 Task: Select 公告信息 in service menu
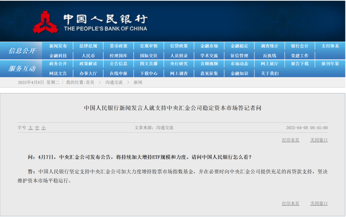click(119, 64)
